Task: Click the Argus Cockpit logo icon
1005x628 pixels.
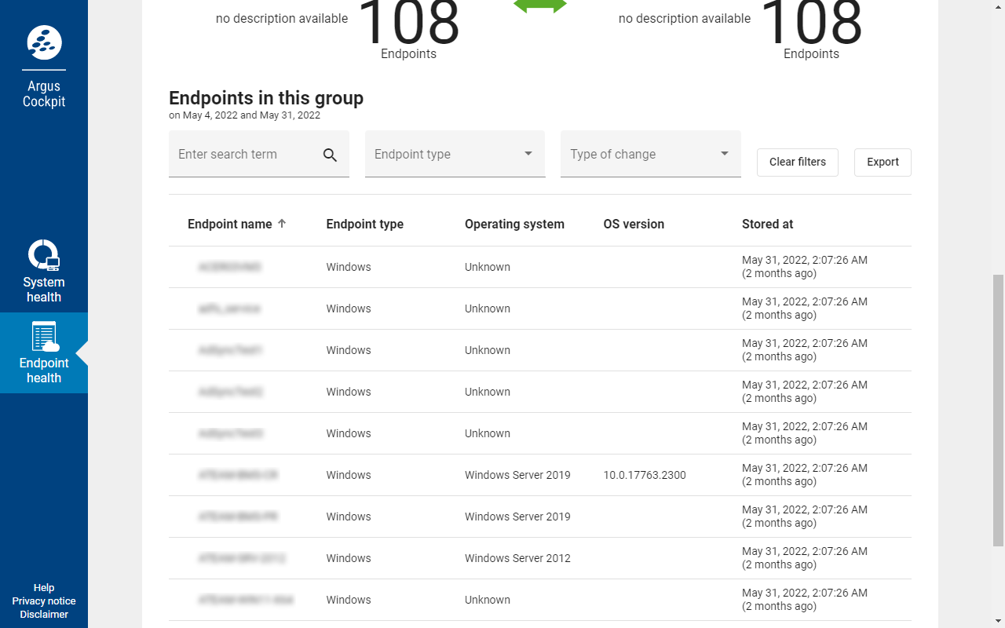Action: click(x=44, y=42)
